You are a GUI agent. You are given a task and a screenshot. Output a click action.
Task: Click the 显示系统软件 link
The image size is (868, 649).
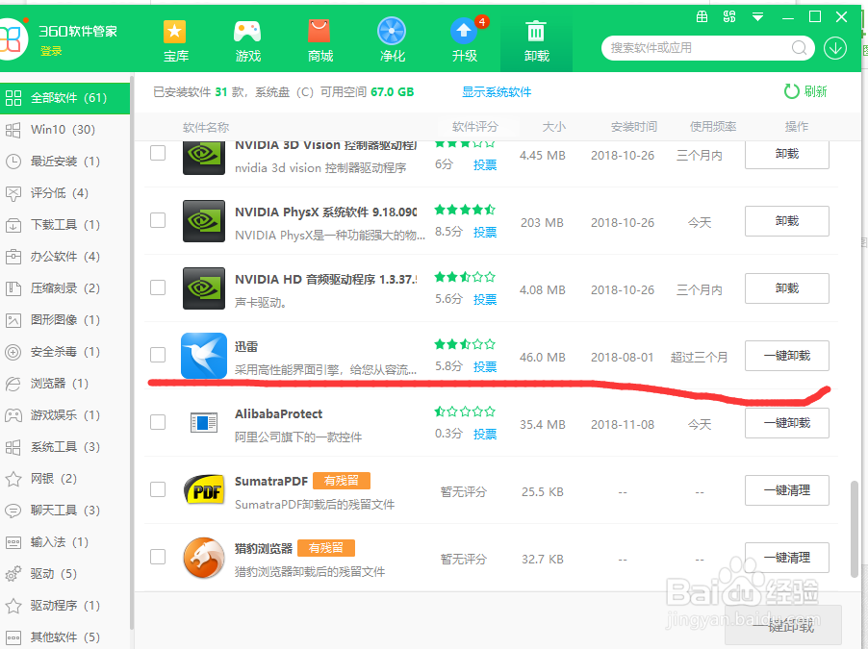497,92
